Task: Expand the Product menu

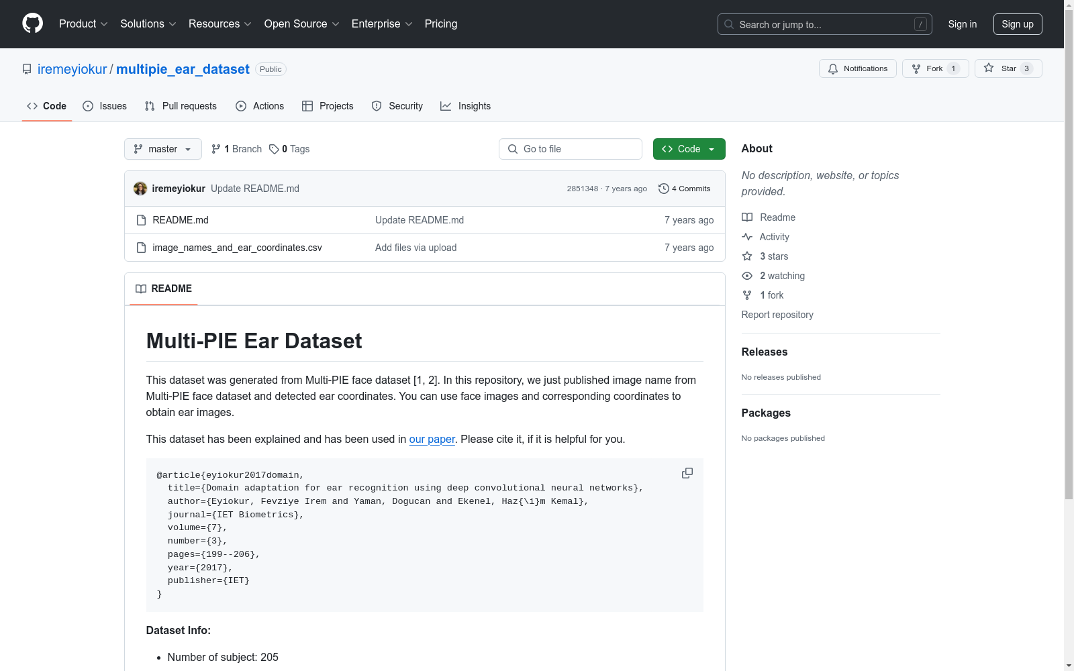Action: pos(83,23)
